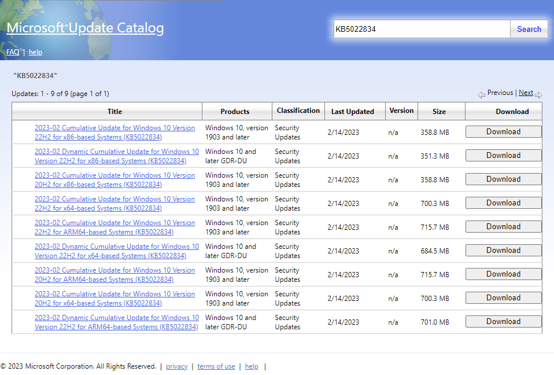The width and height of the screenshot is (554, 375).
Task: Download the 20H2 x64 cumulative update
Action: (504, 297)
